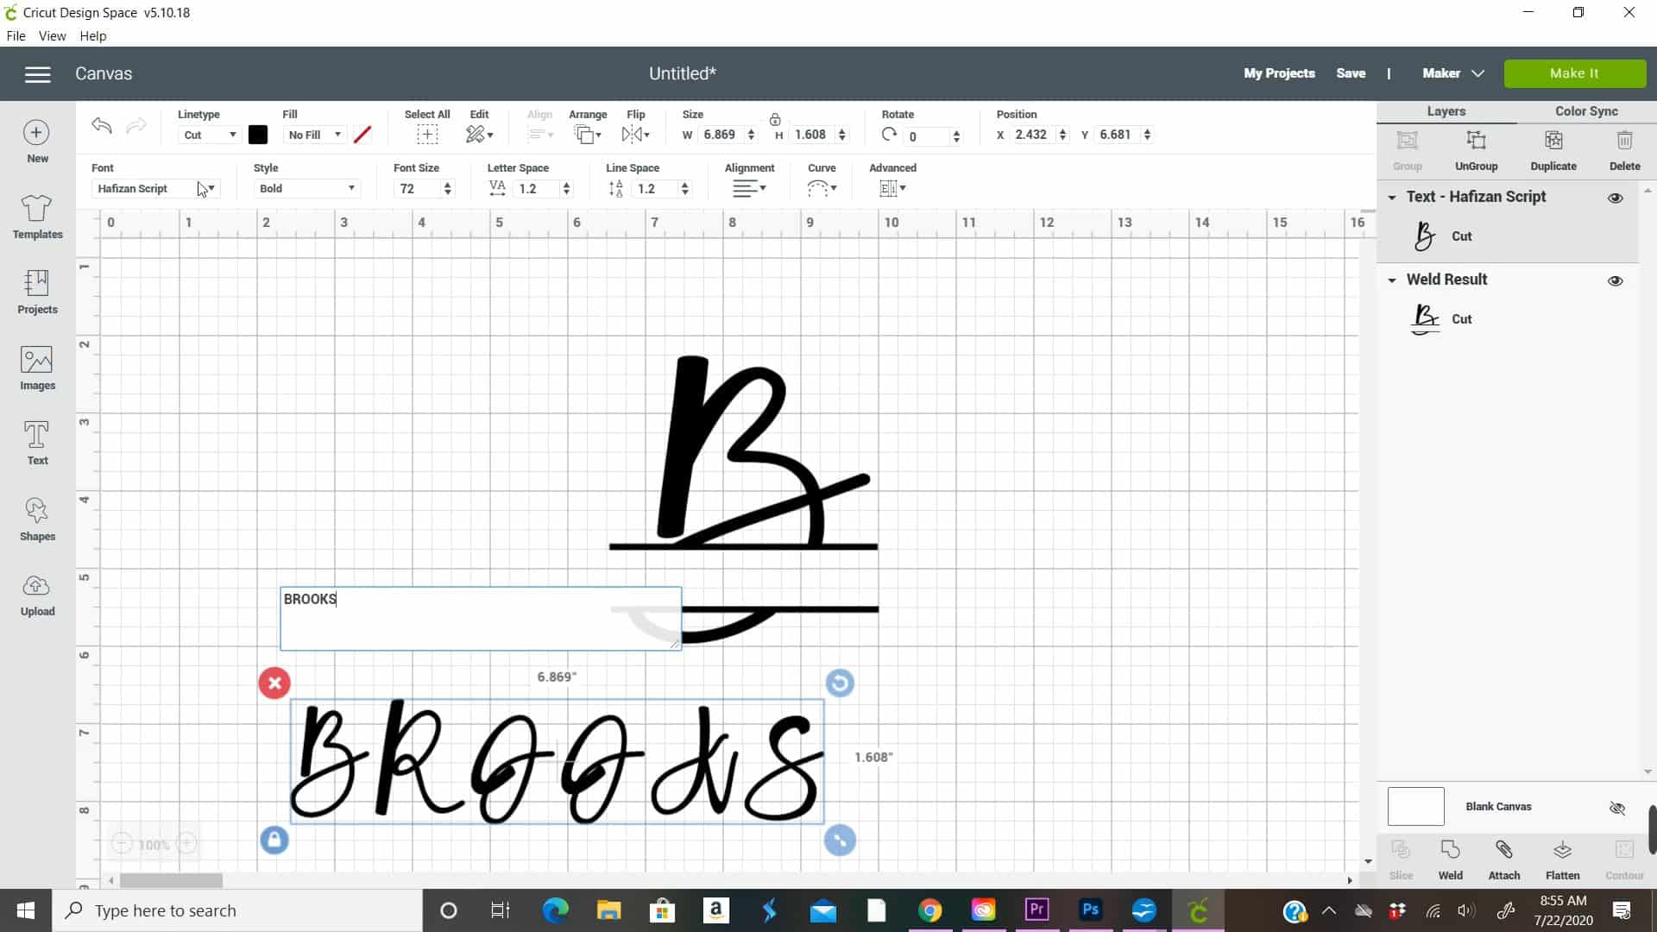Open the Templates panel
Image resolution: width=1657 pixels, height=932 pixels.
(37, 217)
